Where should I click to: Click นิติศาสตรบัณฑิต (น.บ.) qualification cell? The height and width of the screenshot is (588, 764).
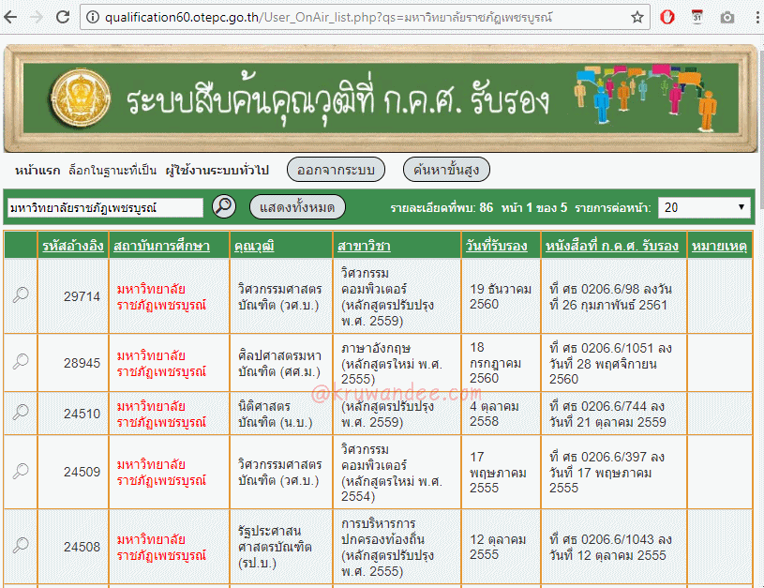(281, 414)
